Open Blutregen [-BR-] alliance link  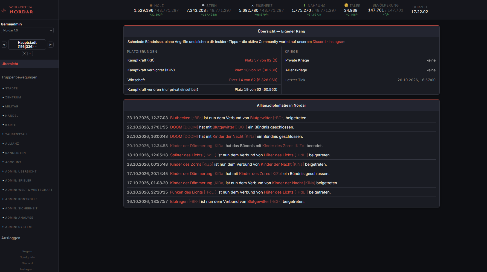[185, 201]
